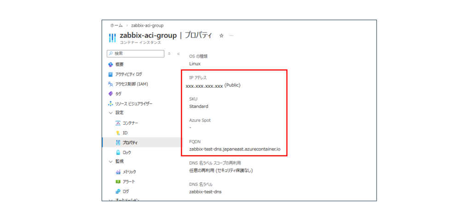Viewport: 471px width, 222px height.
Task: Click the access control (IAM) people icon
Action: point(110,84)
